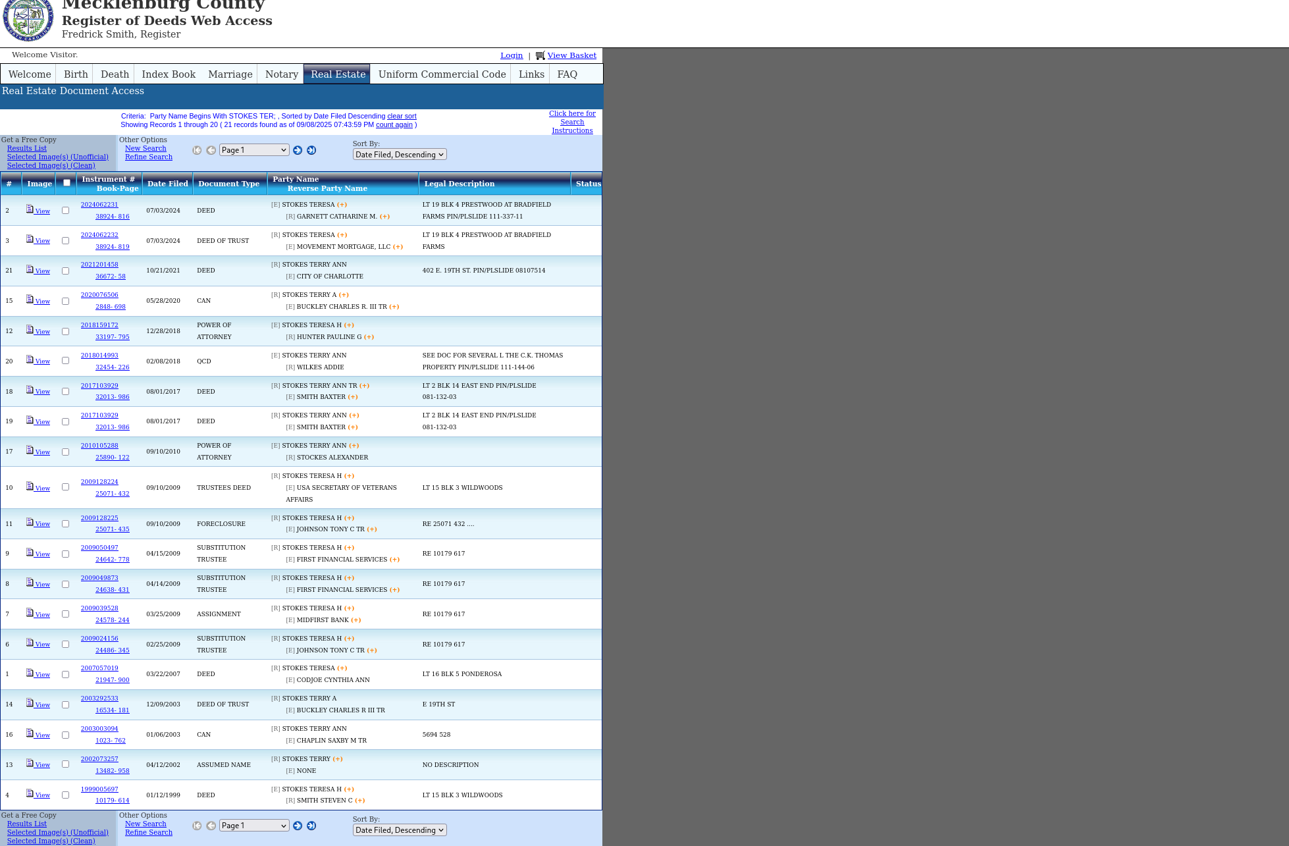Jump to last page using top arrow
The width and height of the screenshot is (1289, 846).
pyautogui.click(x=311, y=150)
